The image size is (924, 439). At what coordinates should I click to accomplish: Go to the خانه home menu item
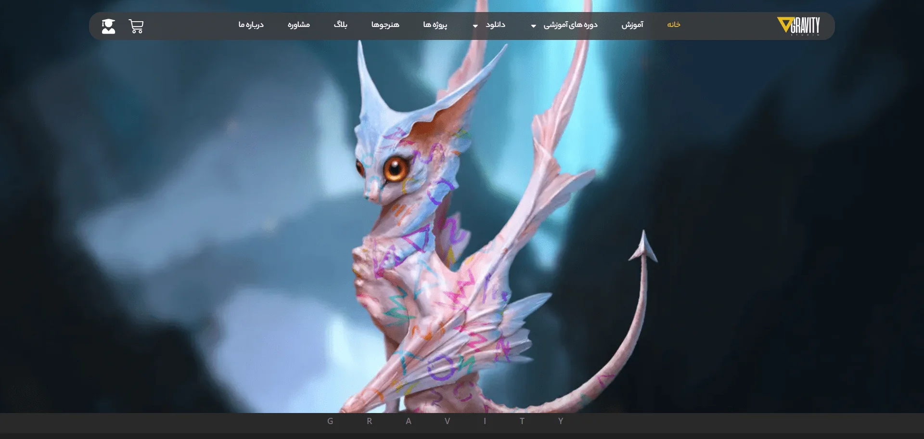click(x=673, y=25)
